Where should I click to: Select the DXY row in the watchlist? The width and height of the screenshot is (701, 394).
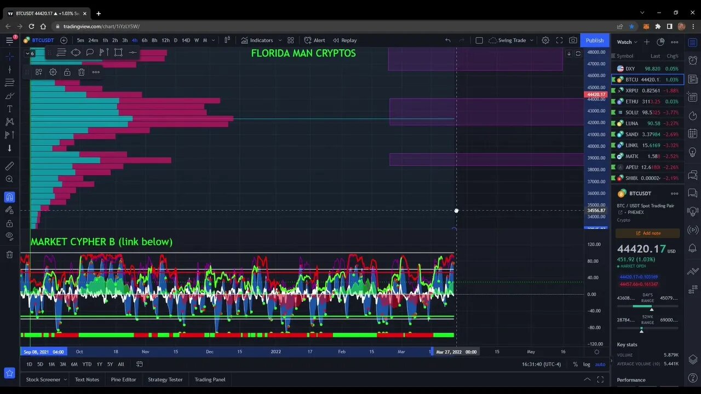646,68
